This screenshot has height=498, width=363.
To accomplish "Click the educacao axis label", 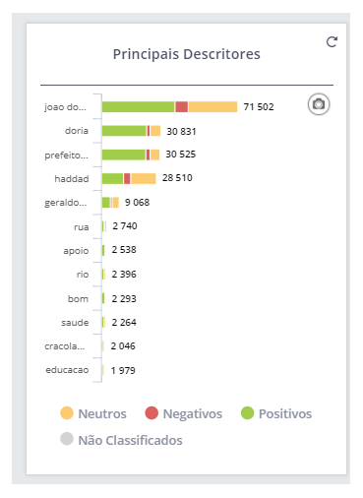I will click(x=67, y=370).
